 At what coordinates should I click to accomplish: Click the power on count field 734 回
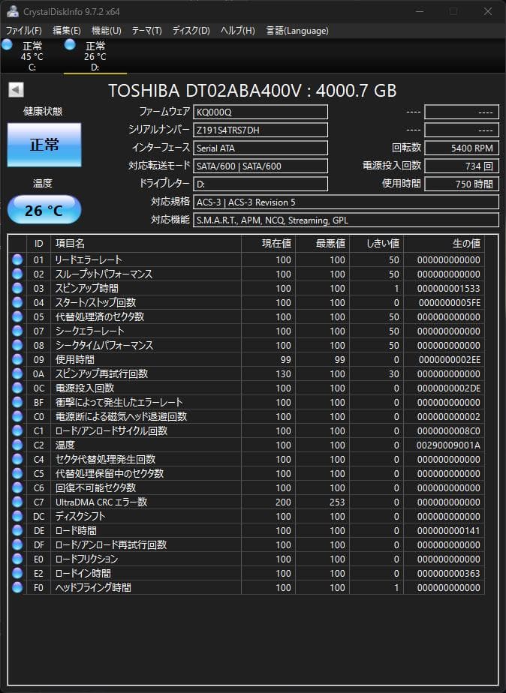tap(462, 166)
